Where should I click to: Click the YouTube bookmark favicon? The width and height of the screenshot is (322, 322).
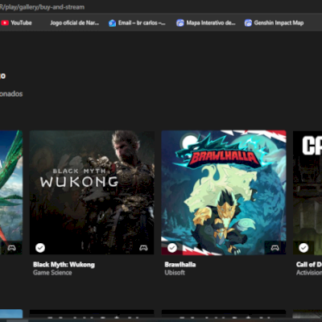5,23
